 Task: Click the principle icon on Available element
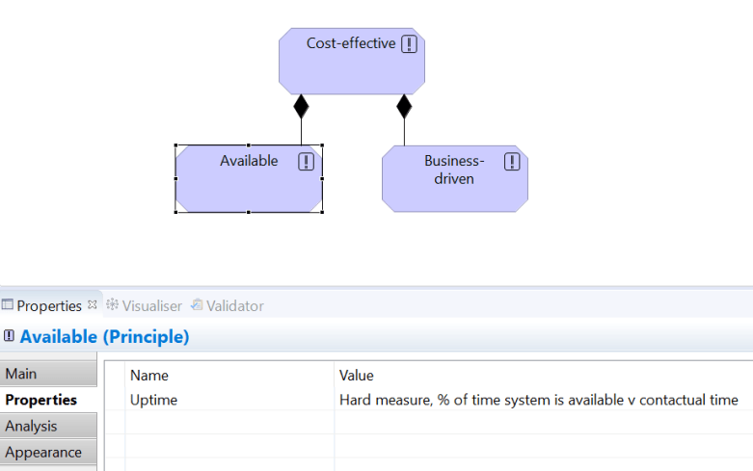307,162
